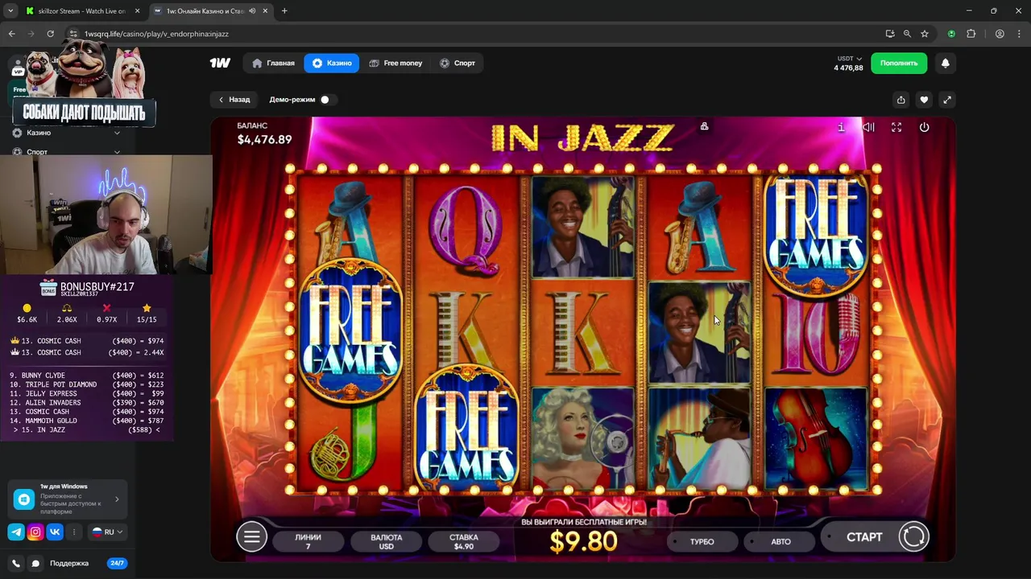
Task: Toggle ТУРБО mode
Action: (702, 541)
